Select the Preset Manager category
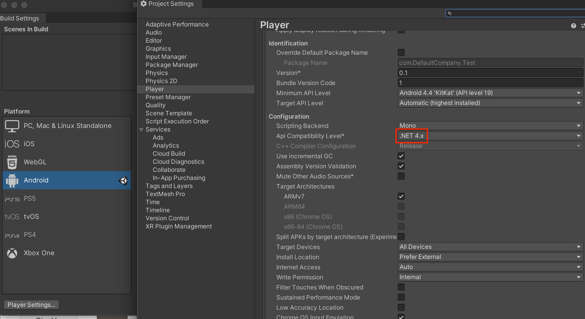The width and height of the screenshot is (585, 319). pyautogui.click(x=168, y=97)
